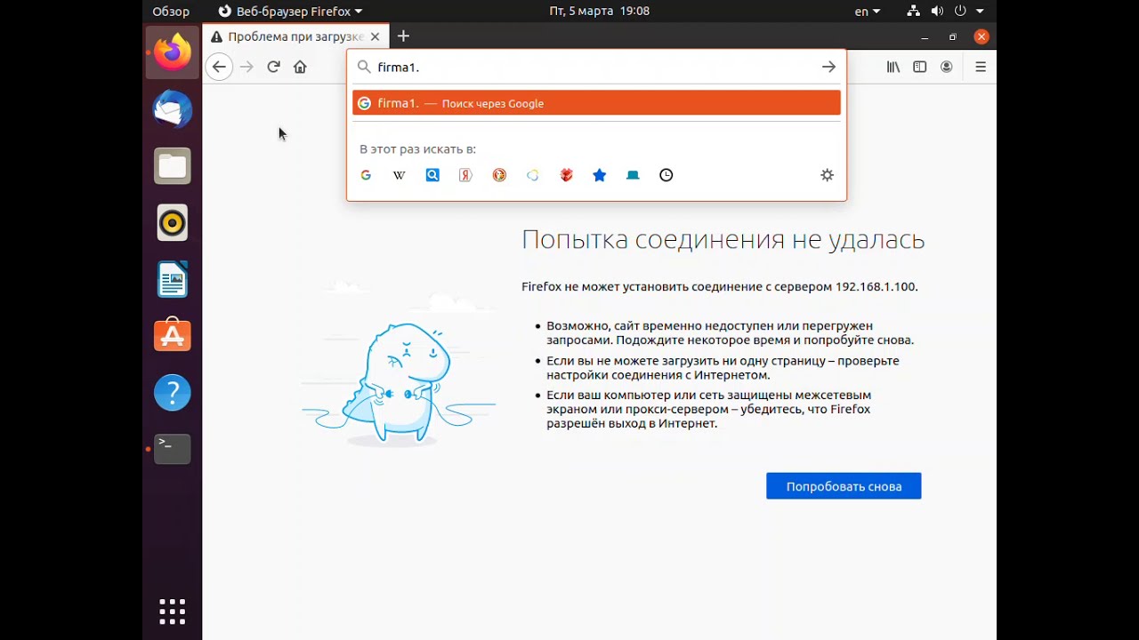The image size is (1139, 640).
Task: Search with the light circular-arrows engine icon
Action: pyautogui.click(x=532, y=175)
